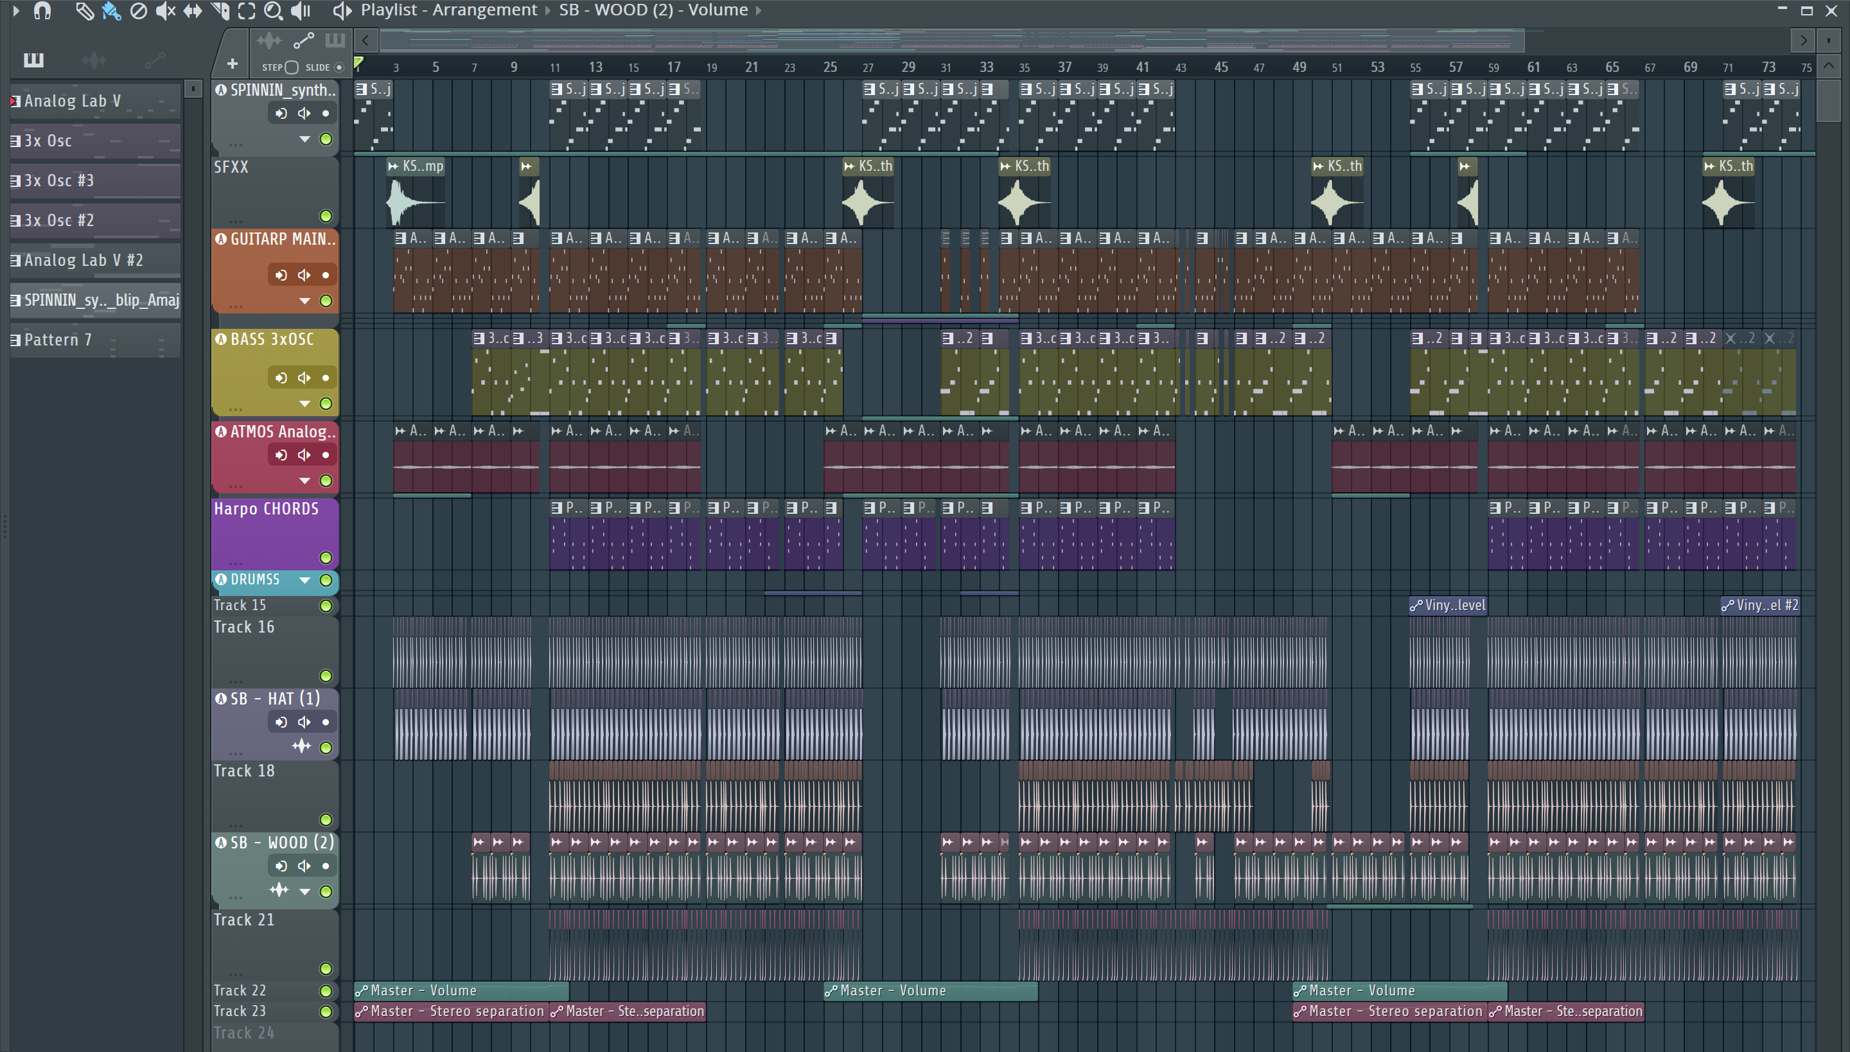Mute BASS 3xOSC track via green light
The image size is (1850, 1052).
pos(326,403)
